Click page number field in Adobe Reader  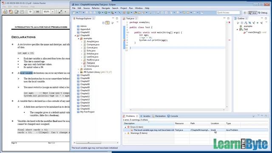[30, 11]
